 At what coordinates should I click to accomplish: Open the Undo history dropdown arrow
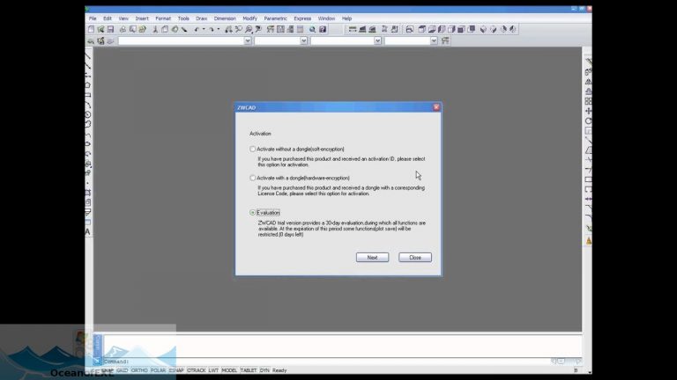pos(204,29)
